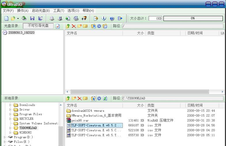This screenshot has width=226, height=146.
Task: Expand the Driver folder node
Action: point(10,109)
